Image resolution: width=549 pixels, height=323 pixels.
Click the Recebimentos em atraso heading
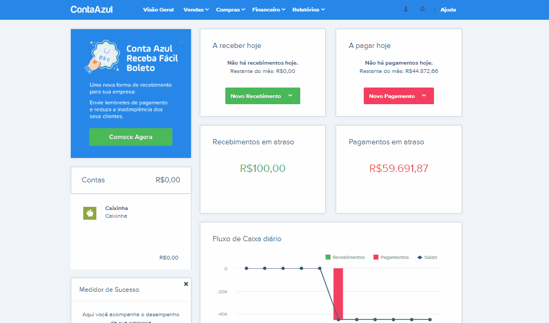point(253,142)
